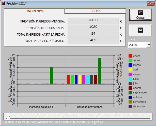Click the tall septiembre bar in Ingresos previstos
Screen dimensions: 156x126
coord(99,71)
